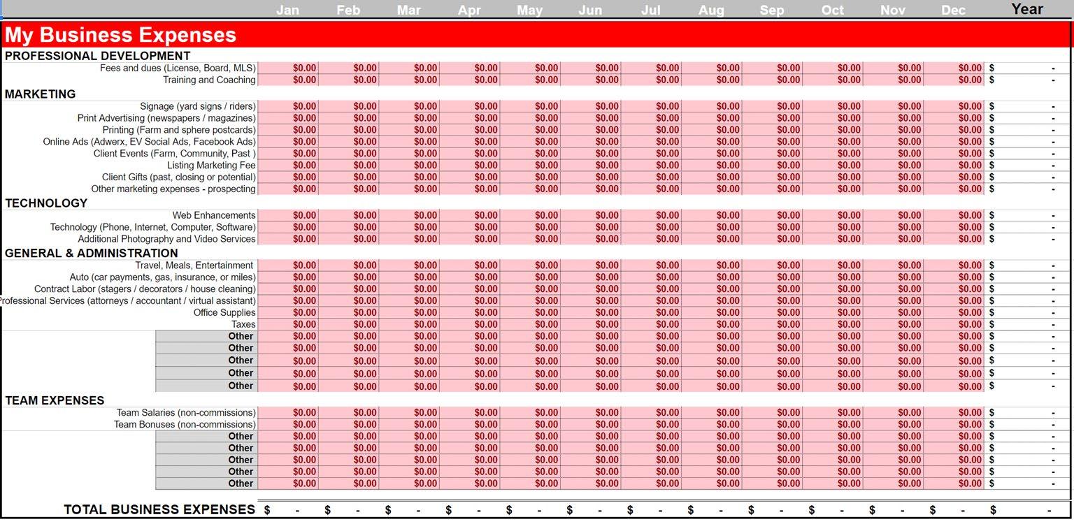1074x524 pixels.
Task: Click the Feb cell for Signage
Action: click(x=348, y=107)
